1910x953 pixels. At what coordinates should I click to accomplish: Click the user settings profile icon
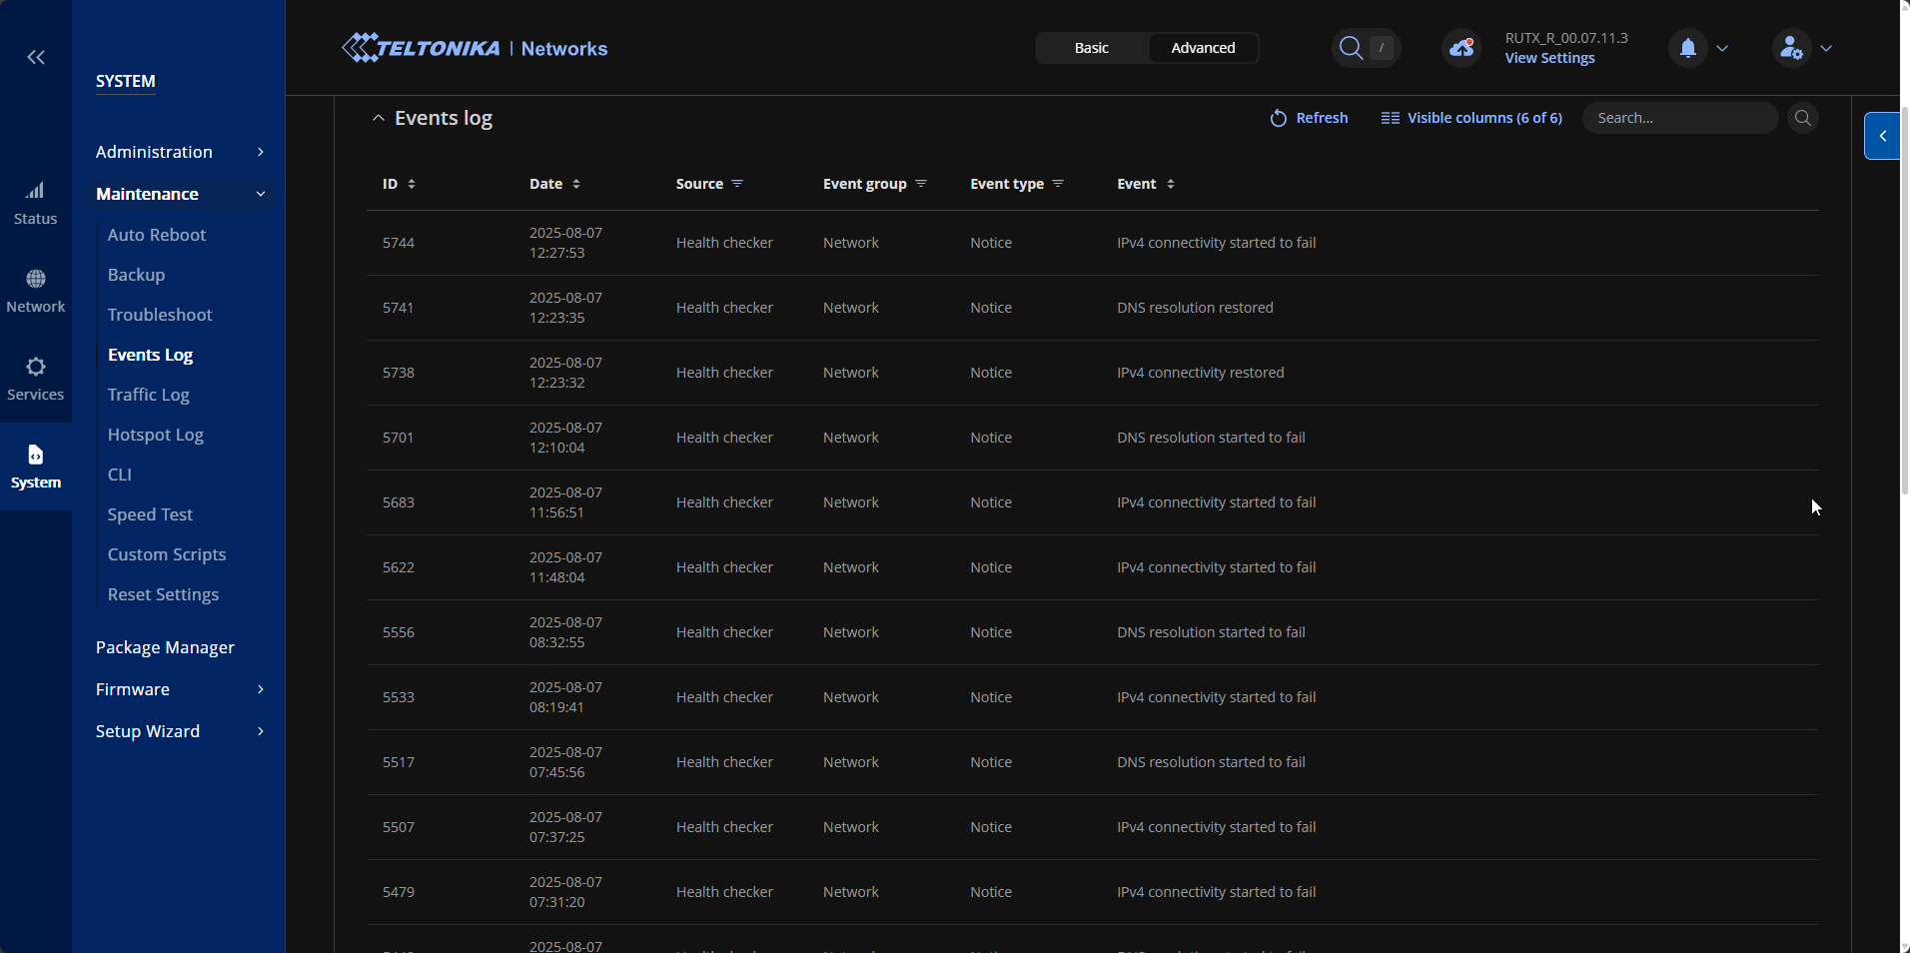1791,48
